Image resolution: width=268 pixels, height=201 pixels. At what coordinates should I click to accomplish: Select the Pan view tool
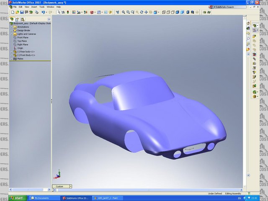146,12
